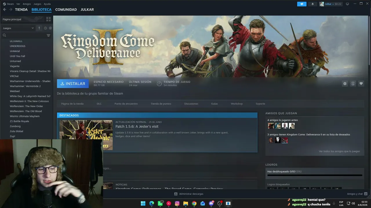Open Windows Start menu
Viewport: 371px width, 208px height.
pos(143,203)
